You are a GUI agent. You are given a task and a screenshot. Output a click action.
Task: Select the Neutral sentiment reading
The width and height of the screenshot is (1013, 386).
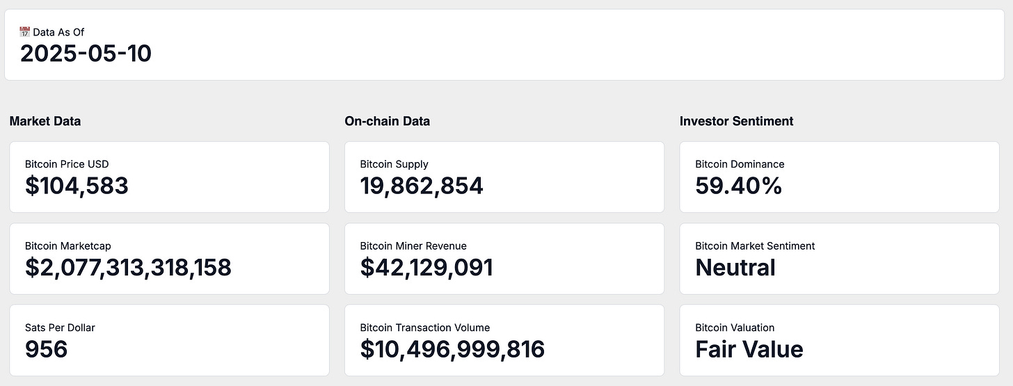735,267
